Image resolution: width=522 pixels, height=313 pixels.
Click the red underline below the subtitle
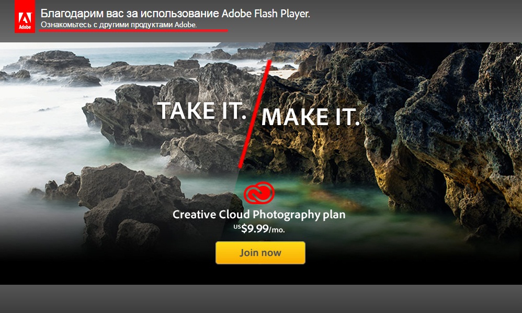(x=133, y=31)
